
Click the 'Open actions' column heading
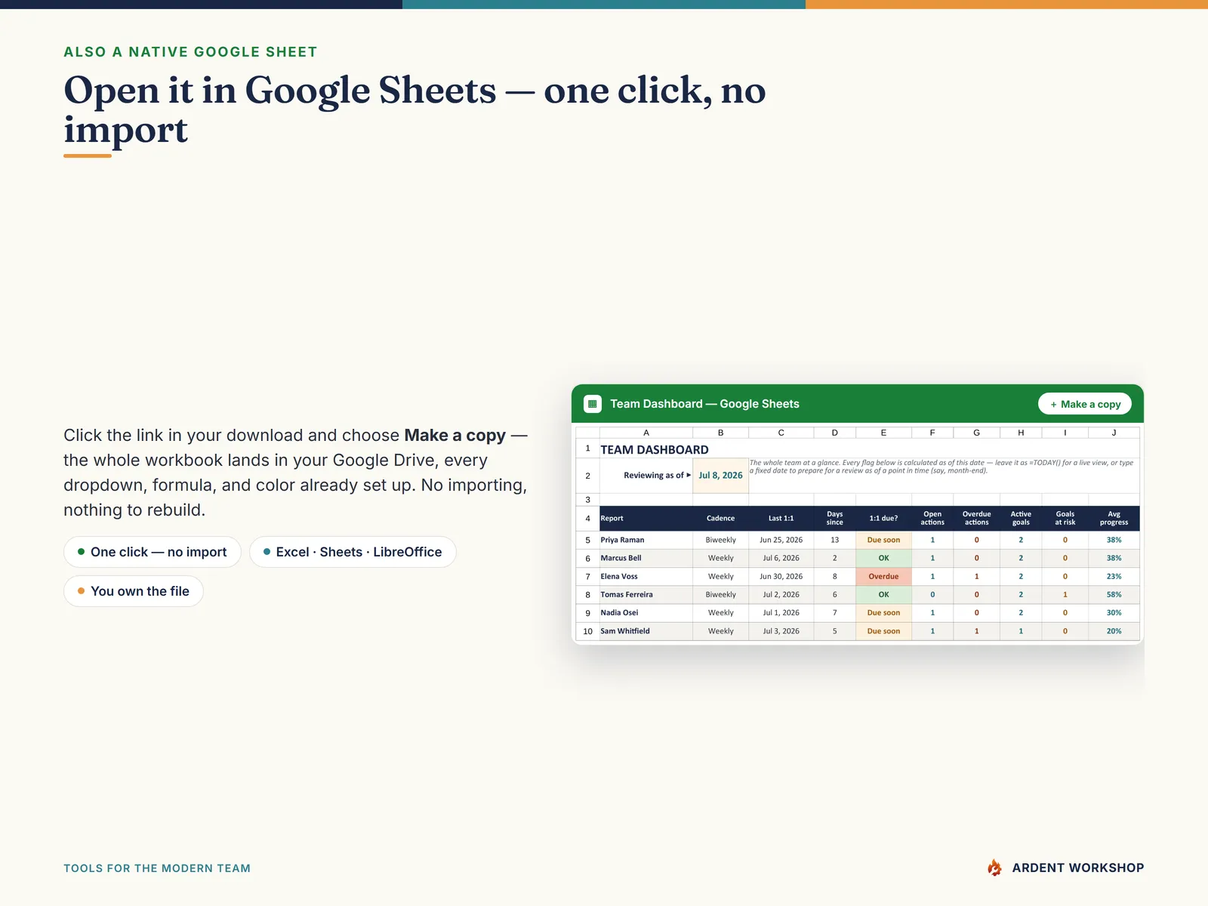[x=932, y=518]
